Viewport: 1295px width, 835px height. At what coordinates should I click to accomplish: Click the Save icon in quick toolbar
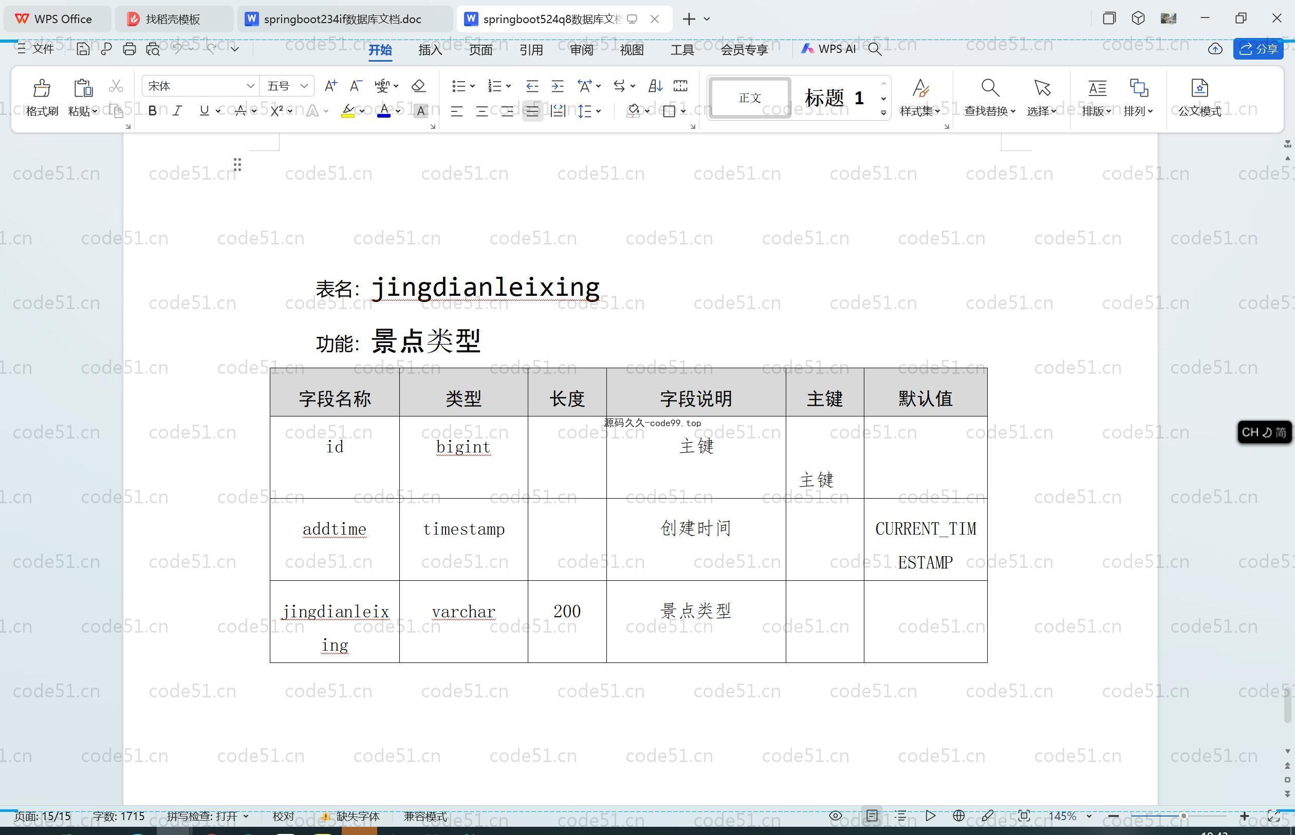(x=82, y=49)
